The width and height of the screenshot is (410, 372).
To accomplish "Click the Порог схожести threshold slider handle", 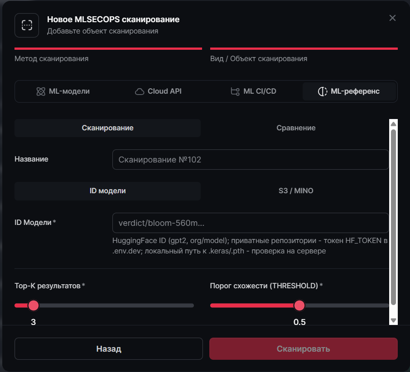I will click(299, 305).
